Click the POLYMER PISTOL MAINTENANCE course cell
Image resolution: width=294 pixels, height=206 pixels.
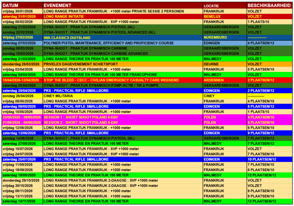point(123,43)
